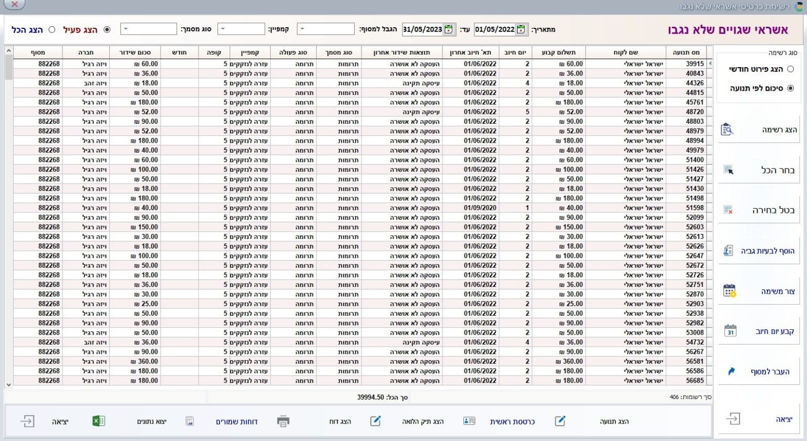Click the arrow icon beside 'העבר למסוף'
Screen dimensions: 807x441
coord(731,371)
